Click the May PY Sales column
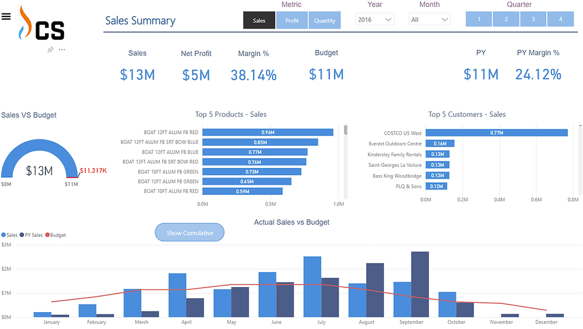 point(240,302)
